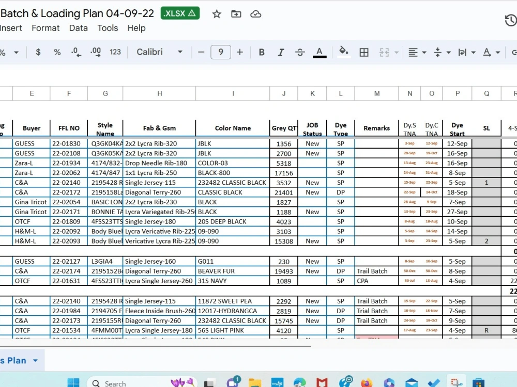Open merge cells dropdown arrow

[x=397, y=52]
